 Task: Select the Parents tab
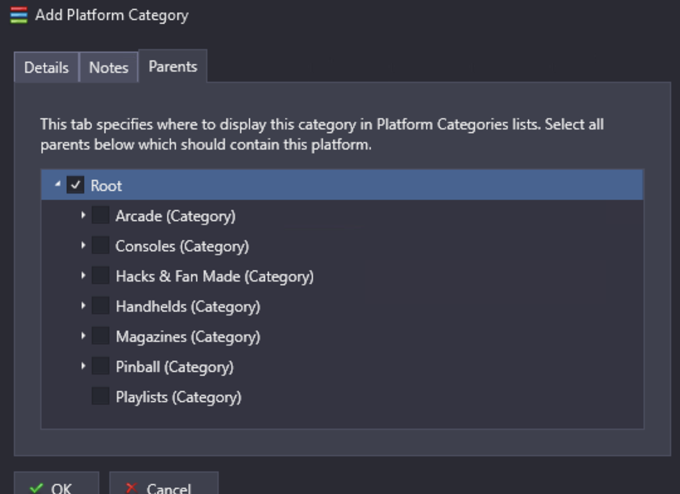[173, 66]
